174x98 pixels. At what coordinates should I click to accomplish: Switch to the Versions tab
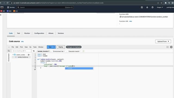61,33
